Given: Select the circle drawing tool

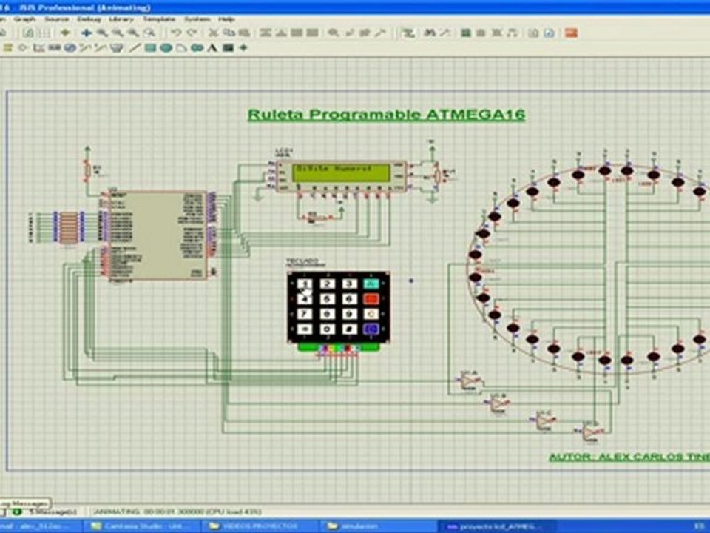Looking at the screenshot, I should [166, 47].
